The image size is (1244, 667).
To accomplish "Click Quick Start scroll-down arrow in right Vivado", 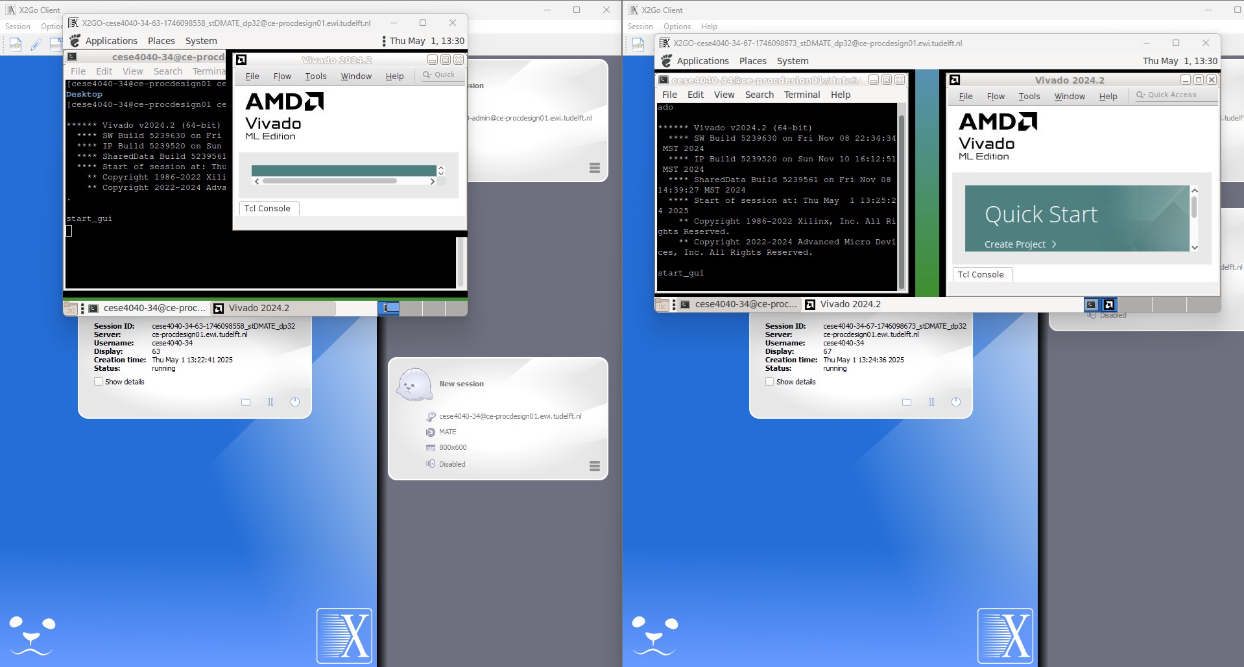I will pyautogui.click(x=1195, y=248).
